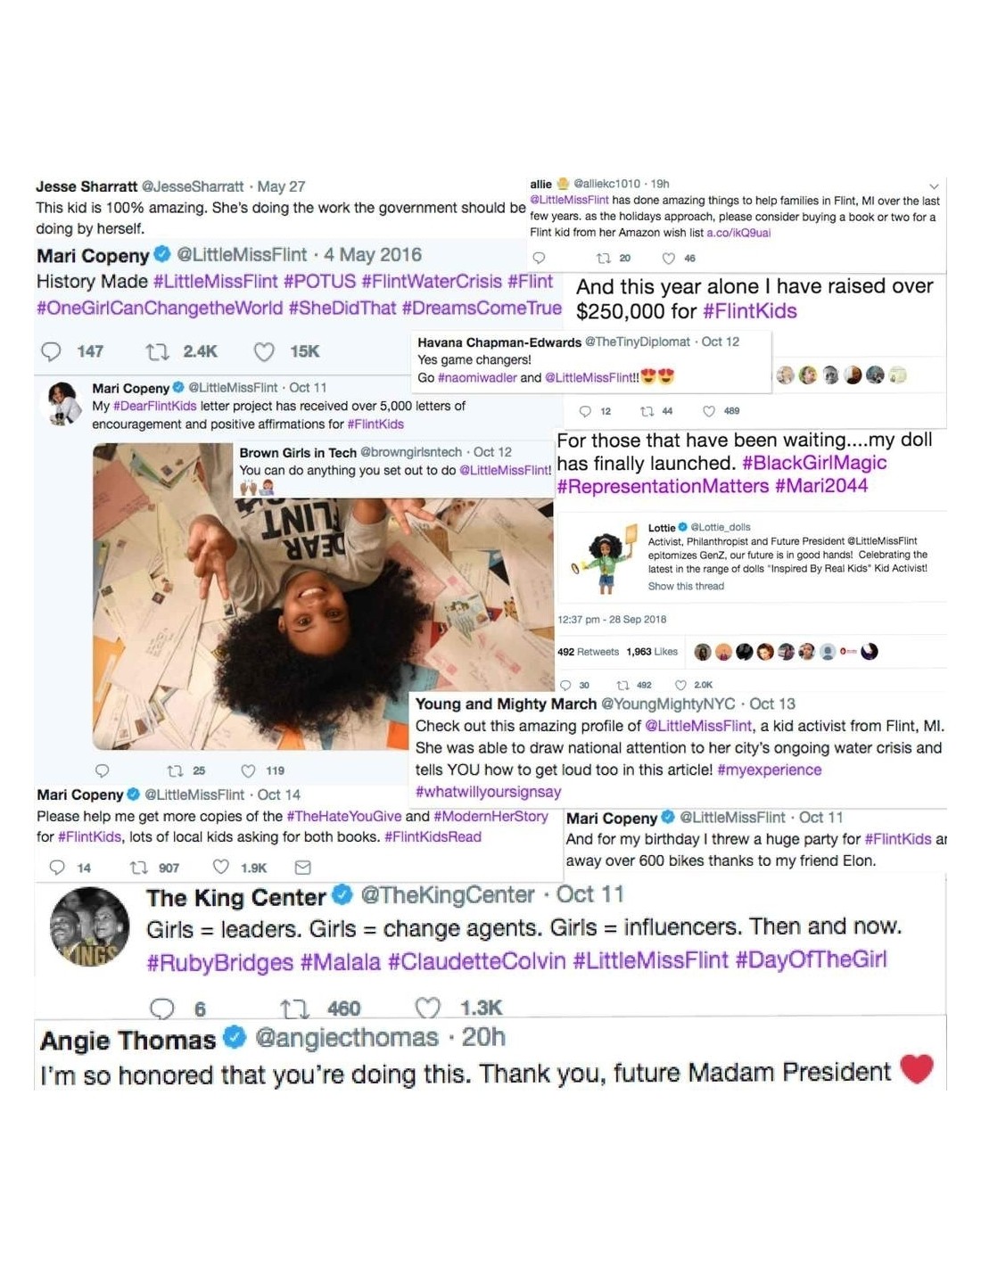
Task: Open @LittleMissFlint mention in Brown Girls in Tech tweet
Action: tap(505, 470)
